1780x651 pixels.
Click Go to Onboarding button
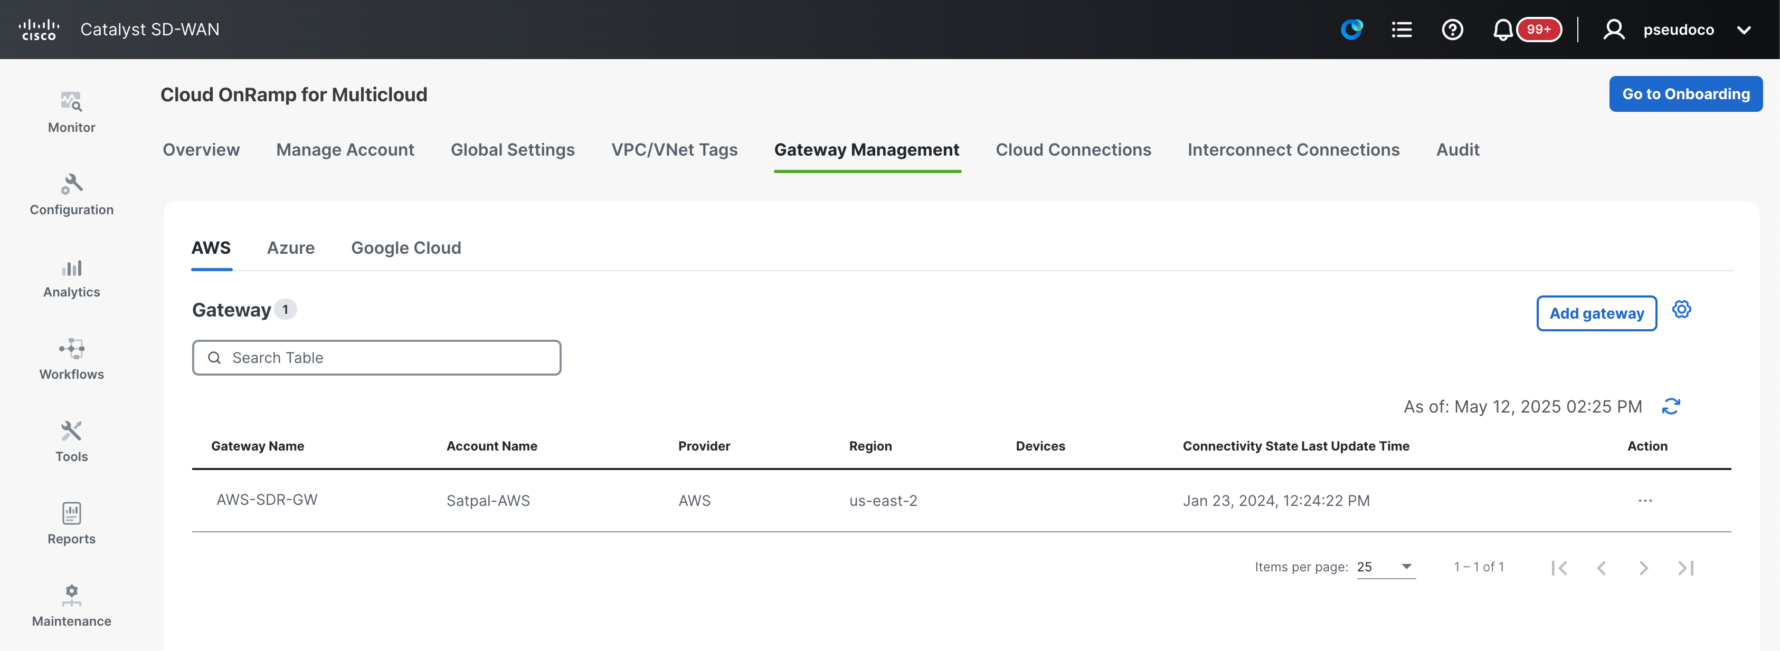coord(1686,94)
